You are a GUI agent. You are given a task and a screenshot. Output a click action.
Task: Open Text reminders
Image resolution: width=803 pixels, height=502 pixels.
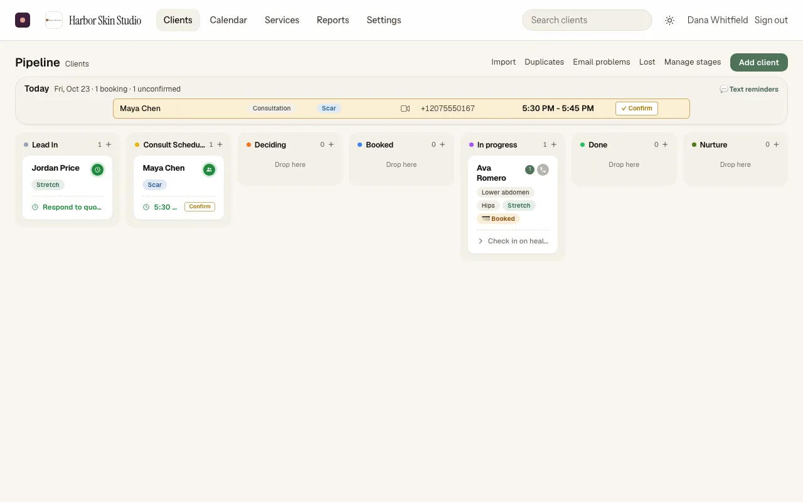tap(749, 89)
